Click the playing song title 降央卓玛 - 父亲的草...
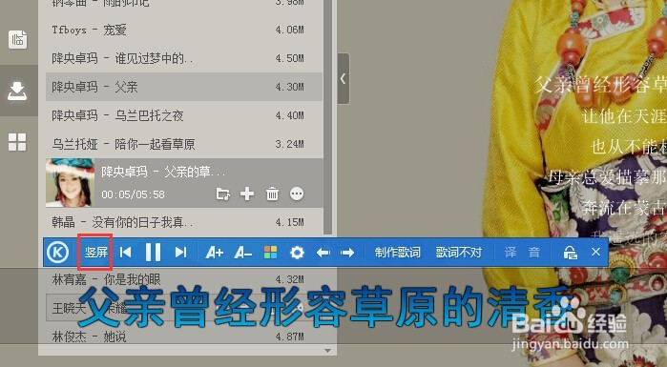Image resolution: width=667 pixels, height=367 pixels. [163, 172]
